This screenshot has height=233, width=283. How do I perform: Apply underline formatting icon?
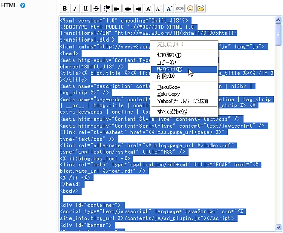85,8
